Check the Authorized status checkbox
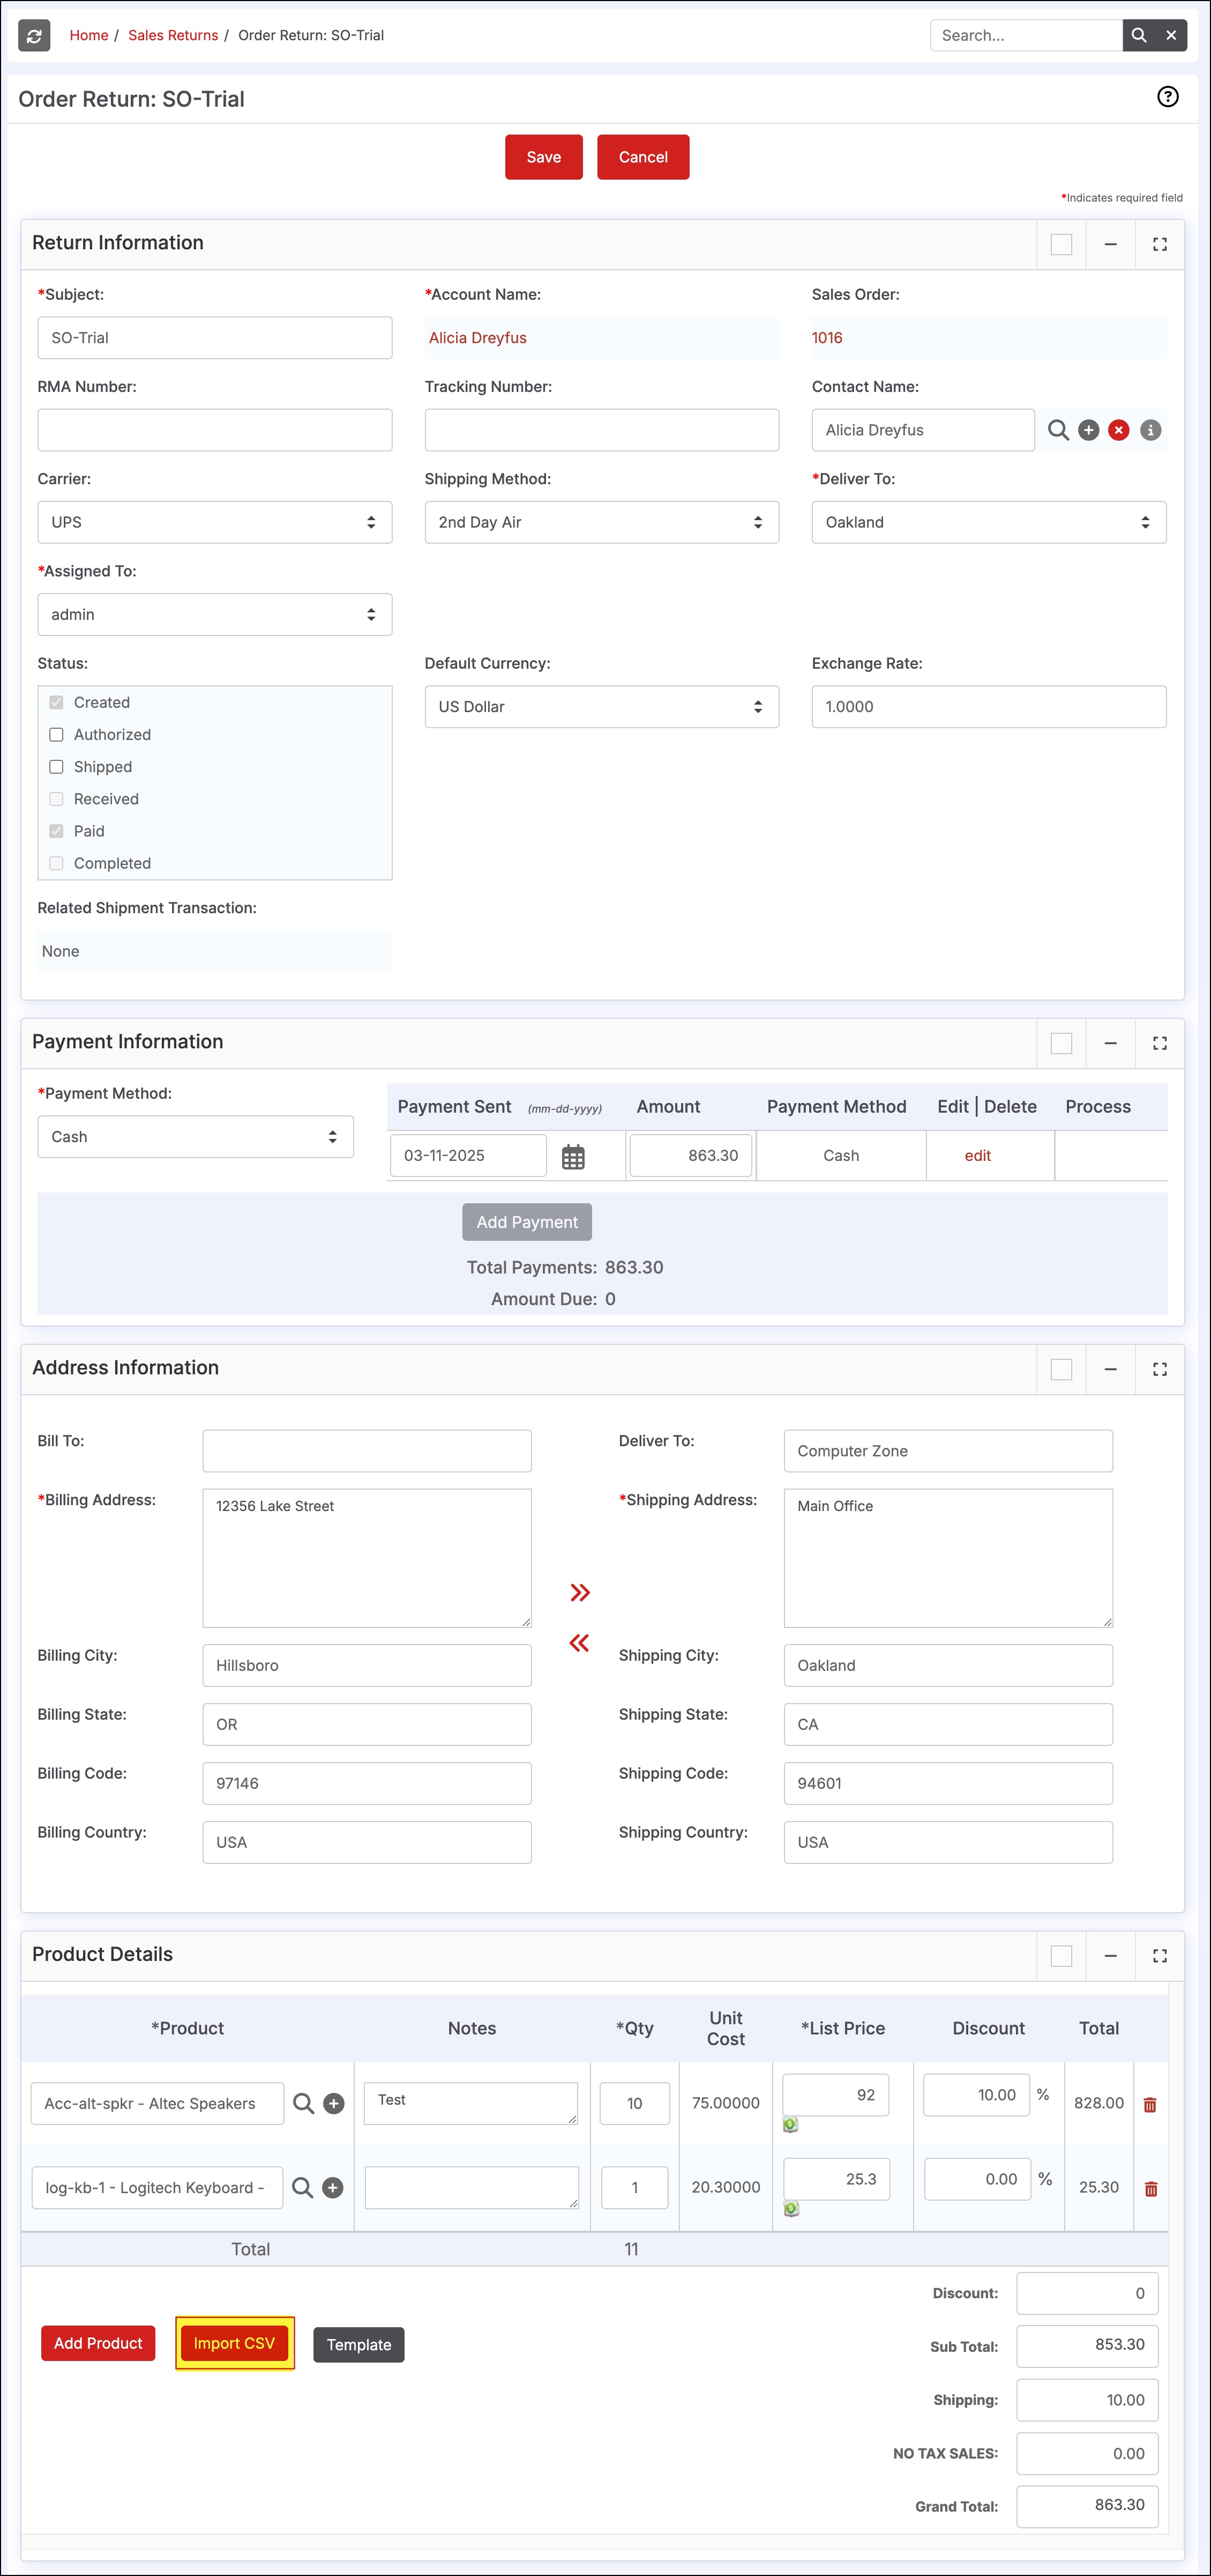 pos(57,735)
